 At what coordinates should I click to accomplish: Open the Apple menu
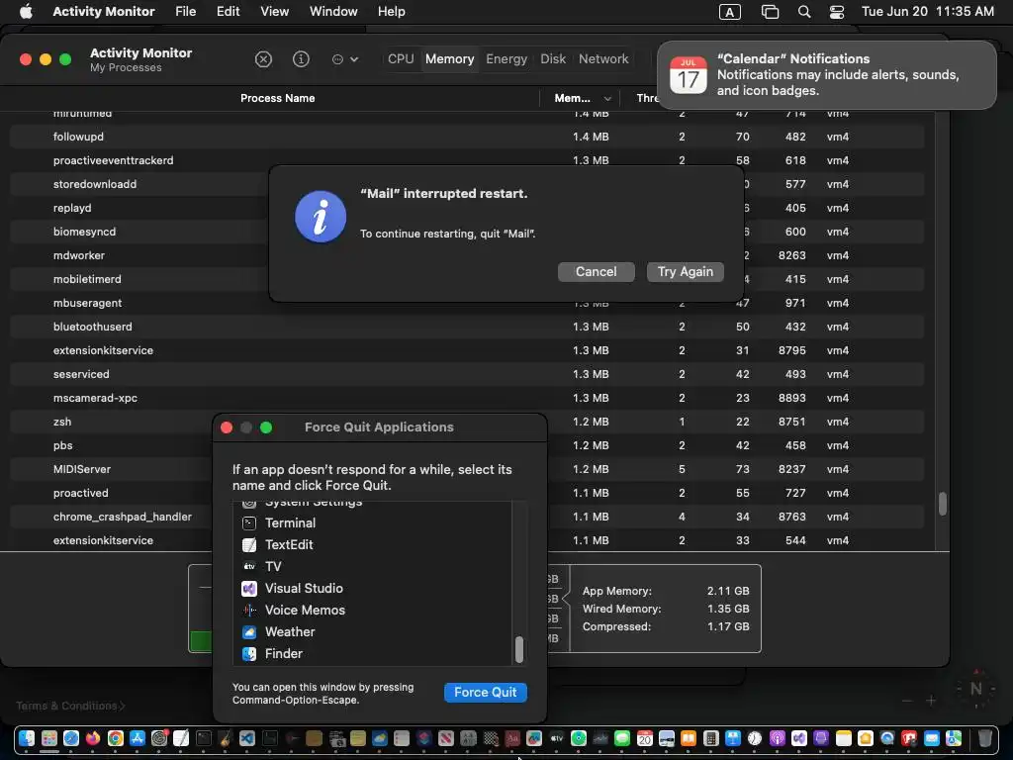tap(26, 12)
